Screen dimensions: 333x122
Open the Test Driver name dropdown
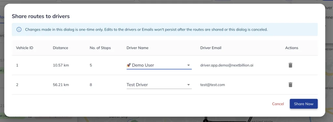point(159,85)
